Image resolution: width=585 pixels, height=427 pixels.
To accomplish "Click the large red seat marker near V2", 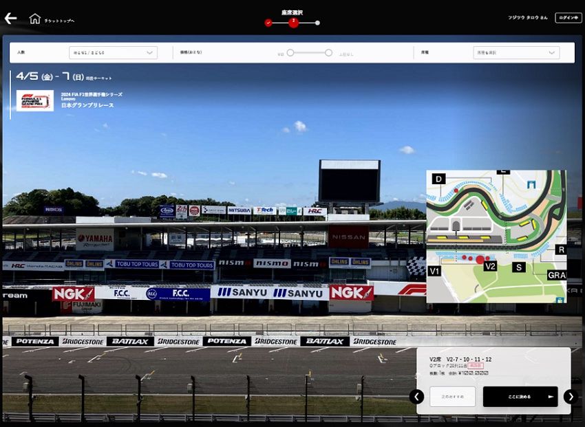I will tap(480, 259).
